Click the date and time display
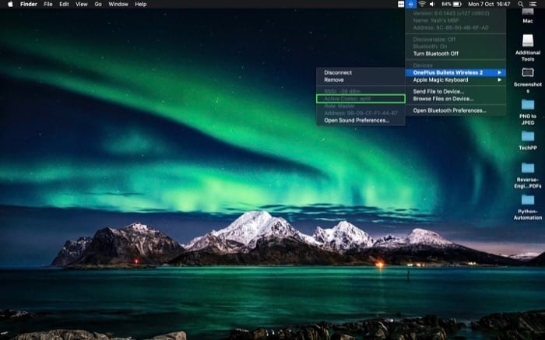The image size is (545, 340). coord(489,4)
